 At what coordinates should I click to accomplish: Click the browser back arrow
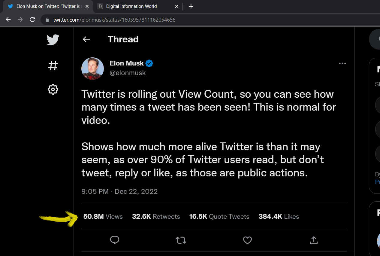pos(8,20)
